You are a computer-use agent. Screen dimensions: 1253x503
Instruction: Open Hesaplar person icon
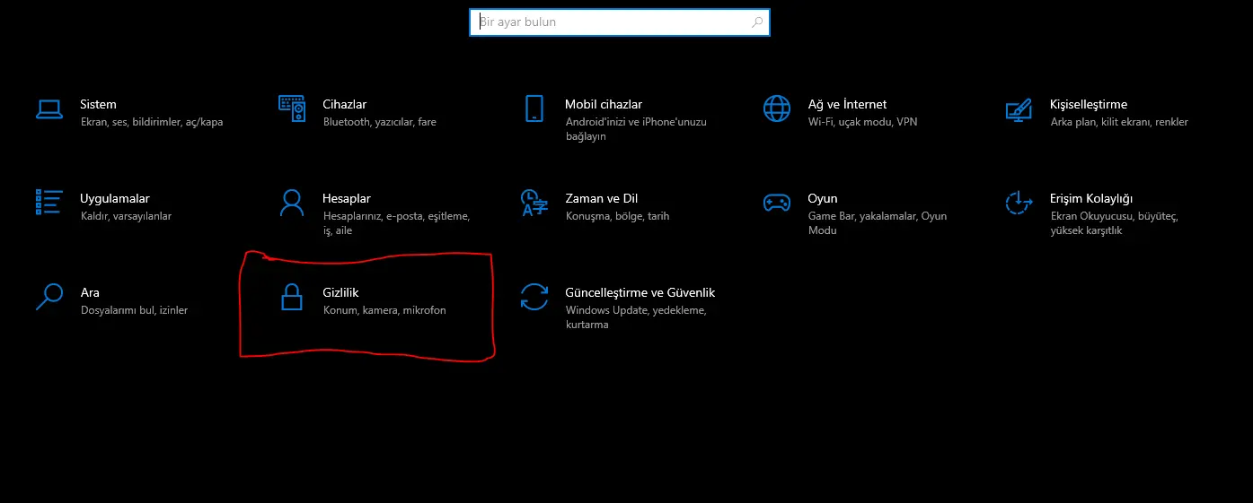click(292, 203)
